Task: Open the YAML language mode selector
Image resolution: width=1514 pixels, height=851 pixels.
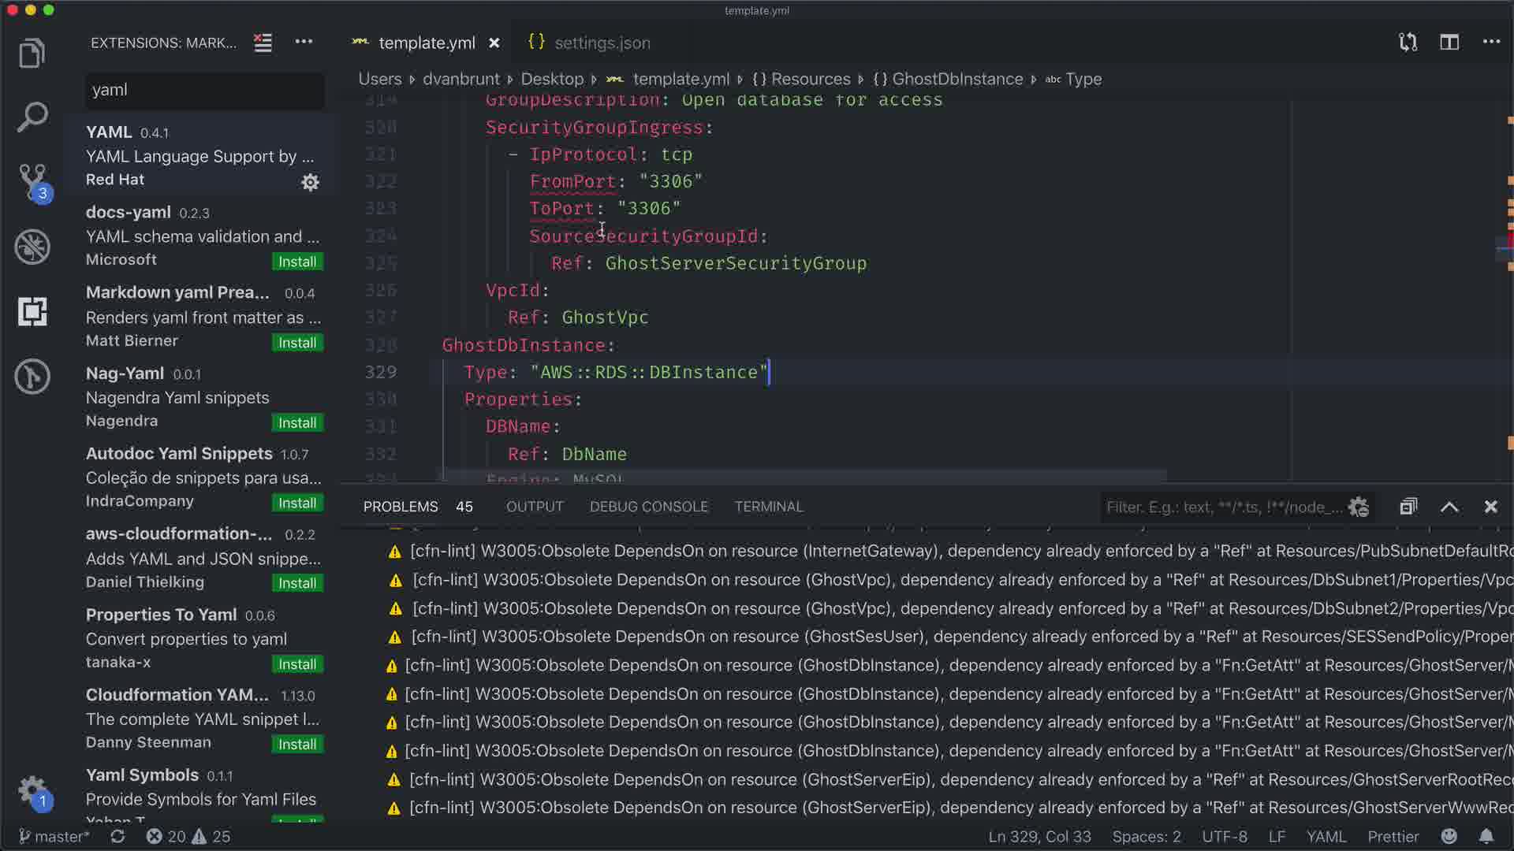Action: [1326, 836]
